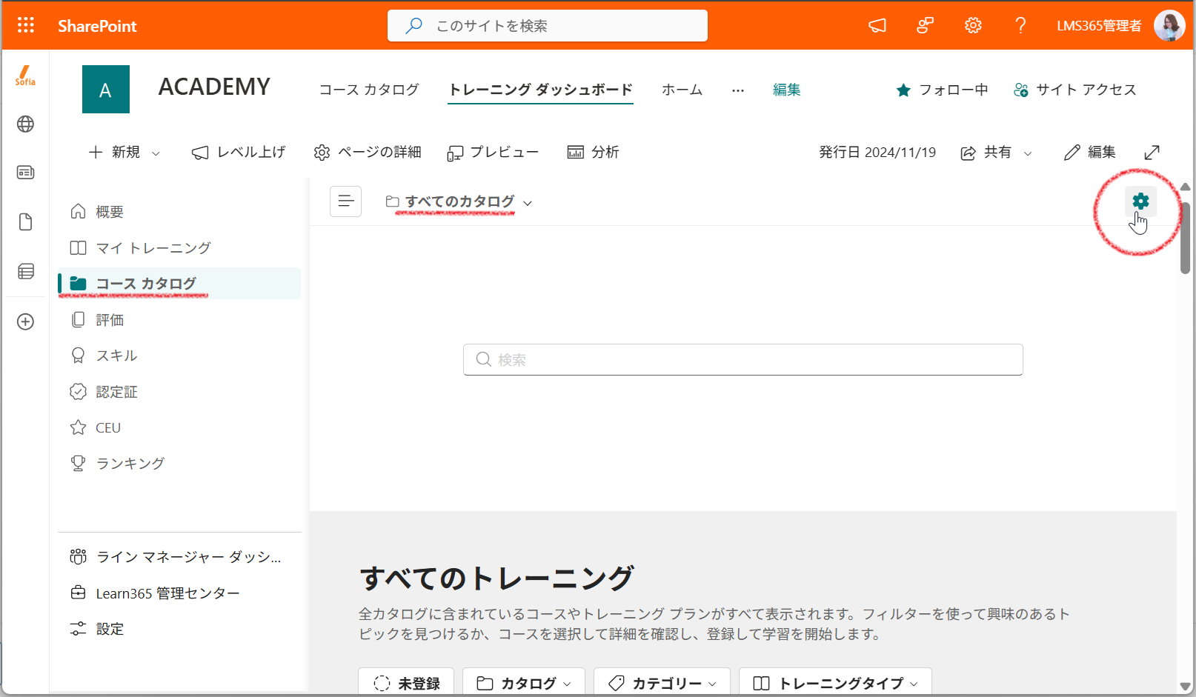Open the 新規 dropdown

124,153
